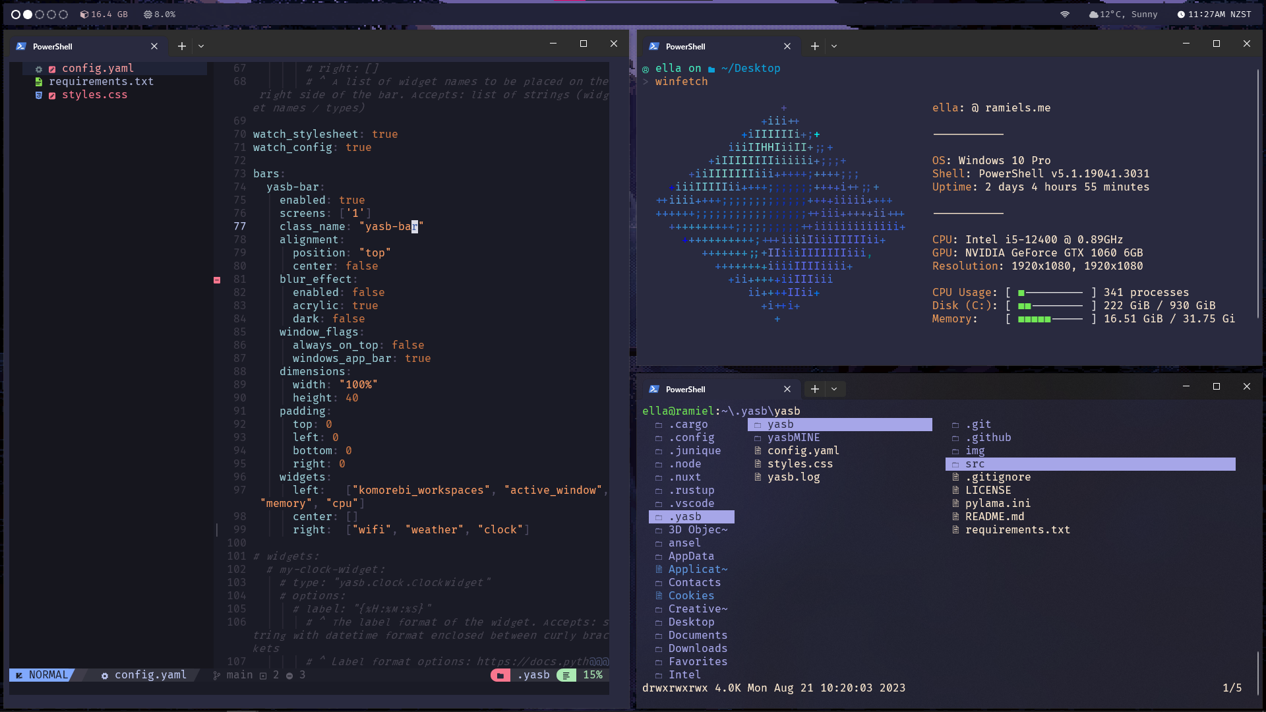Screen dimensions: 1266x712
Task: Click the gear icon beside config.yaml in file tree
Action: tap(39, 69)
